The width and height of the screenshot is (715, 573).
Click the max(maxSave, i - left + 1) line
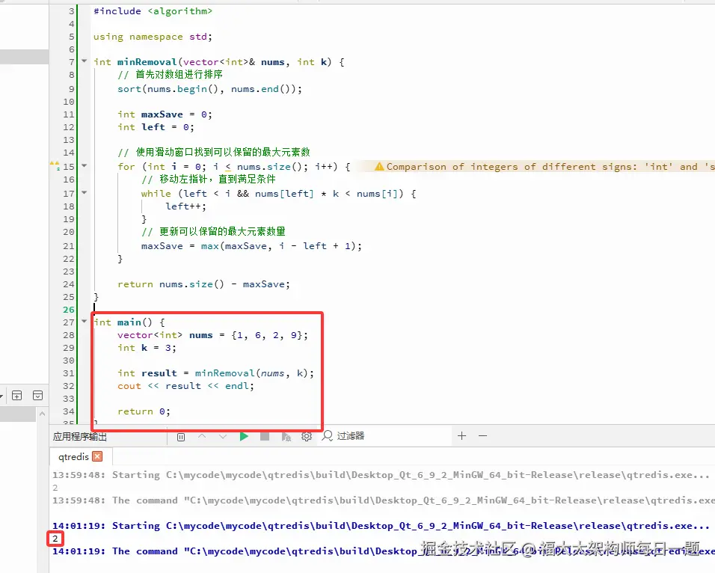(251, 246)
